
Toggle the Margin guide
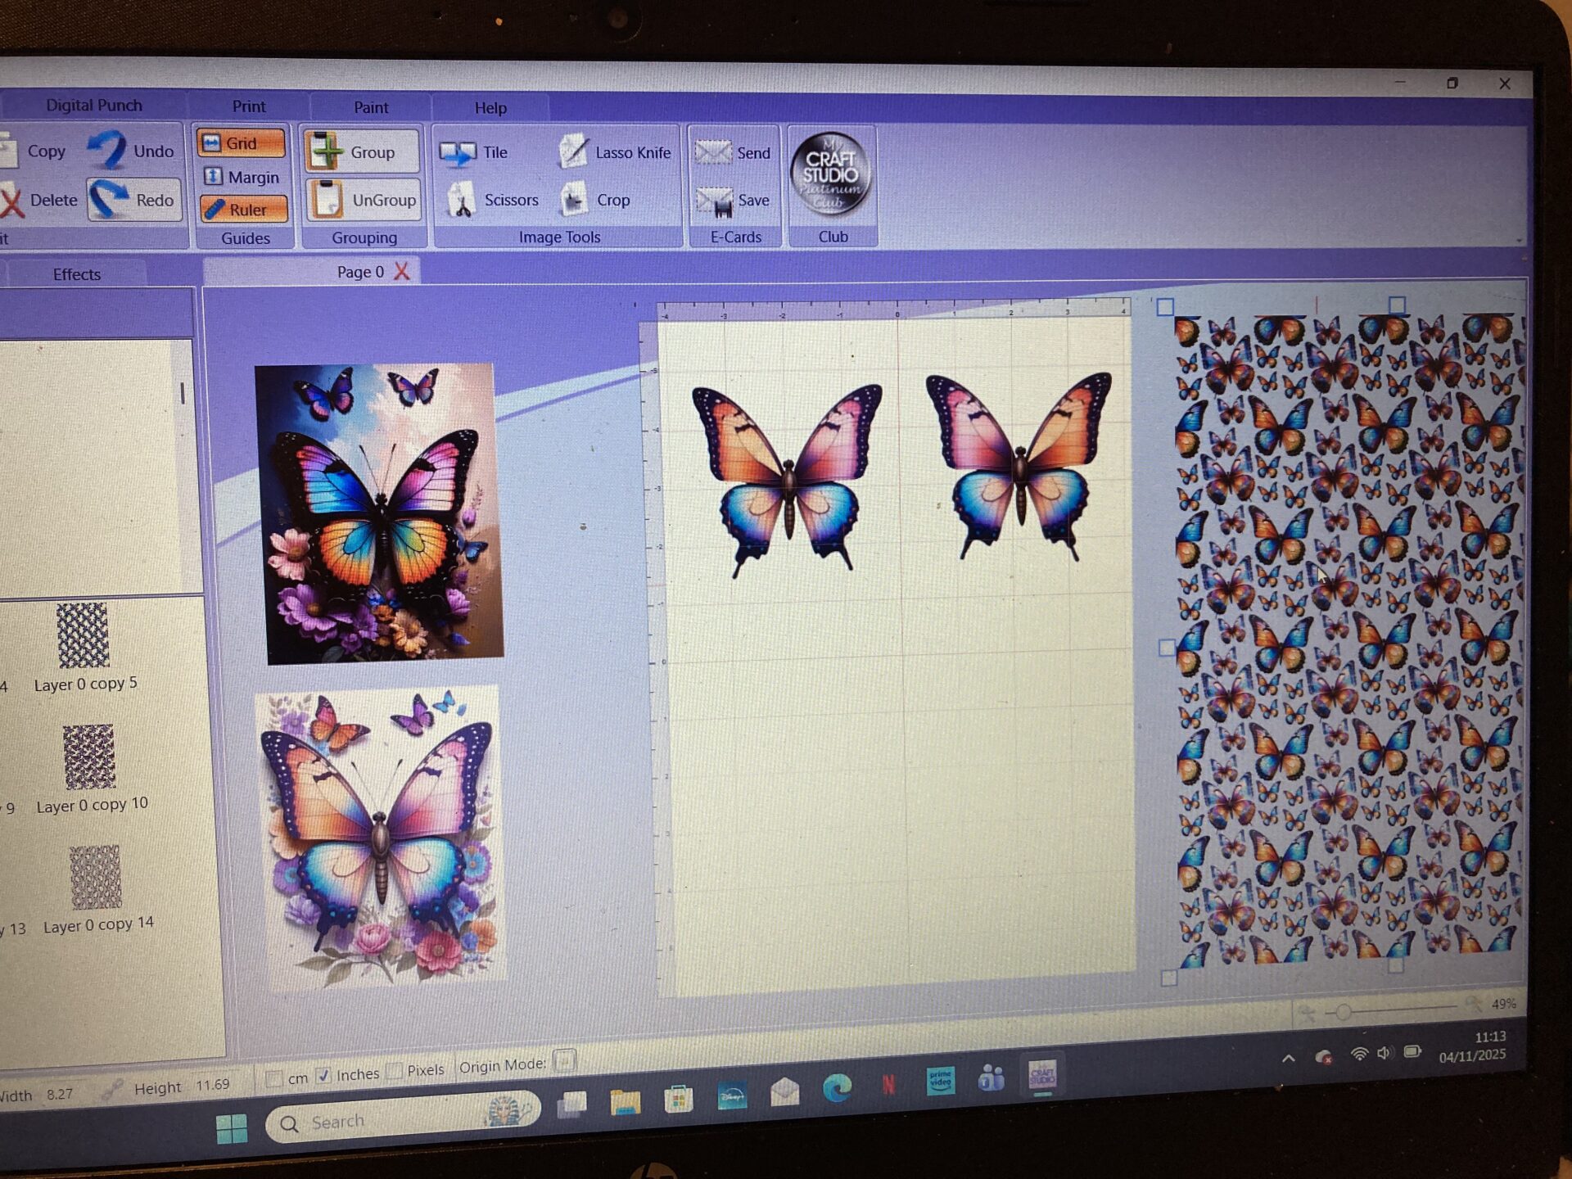pyautogui.click(x=241, y=177)
